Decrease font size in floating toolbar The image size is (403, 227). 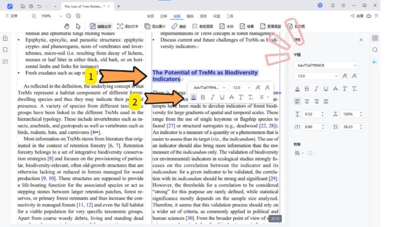(267, 88)
